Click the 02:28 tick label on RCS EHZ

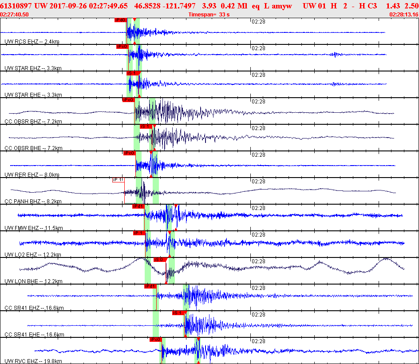tap(258, 22)
